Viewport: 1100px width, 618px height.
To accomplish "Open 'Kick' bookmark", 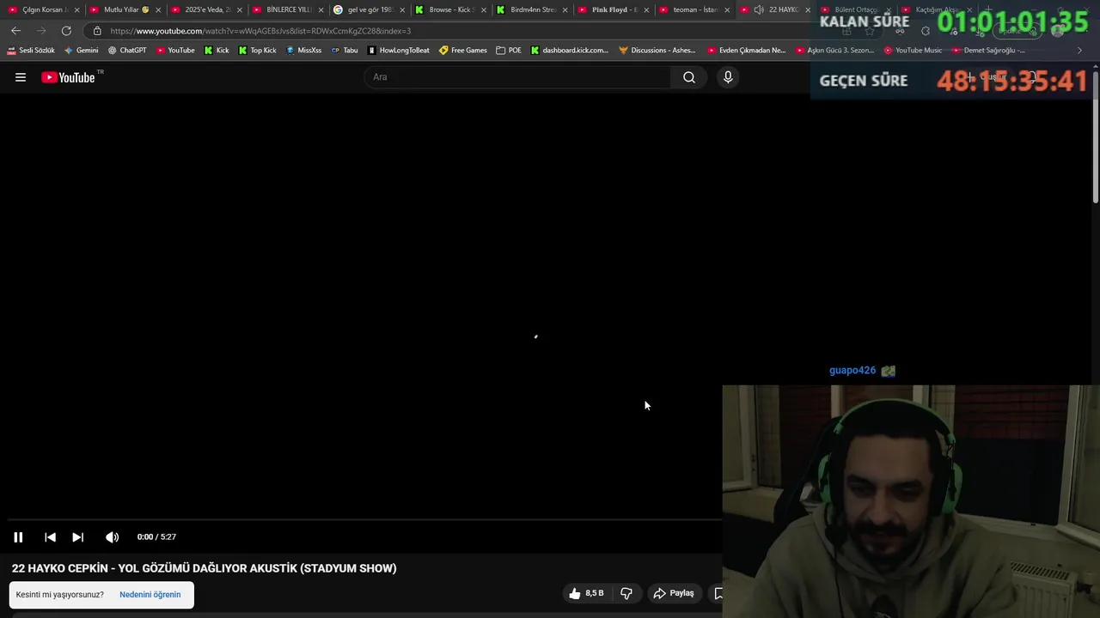I will coord(217,51).
